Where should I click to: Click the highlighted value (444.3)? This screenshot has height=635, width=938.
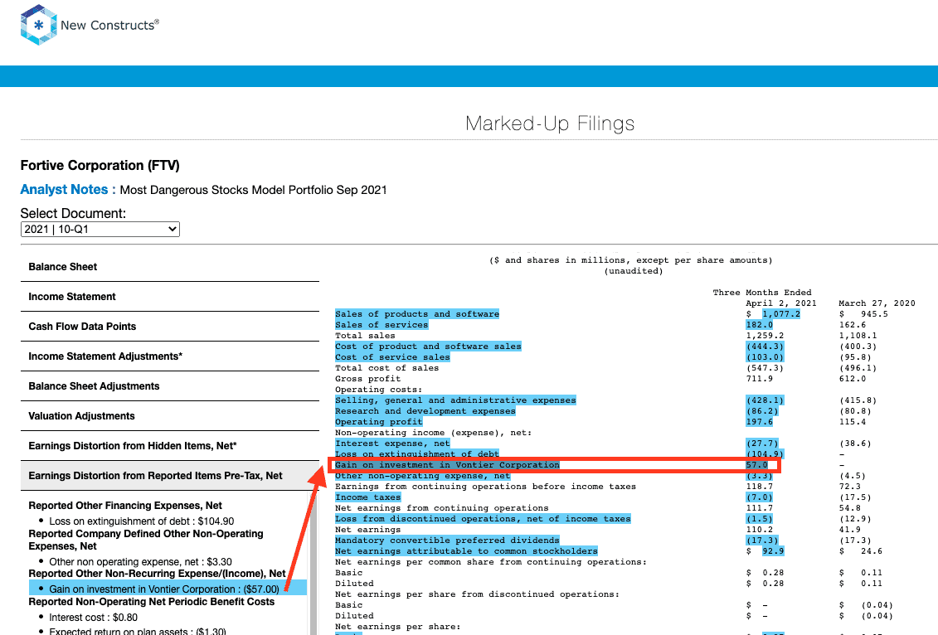click(765, 347)
